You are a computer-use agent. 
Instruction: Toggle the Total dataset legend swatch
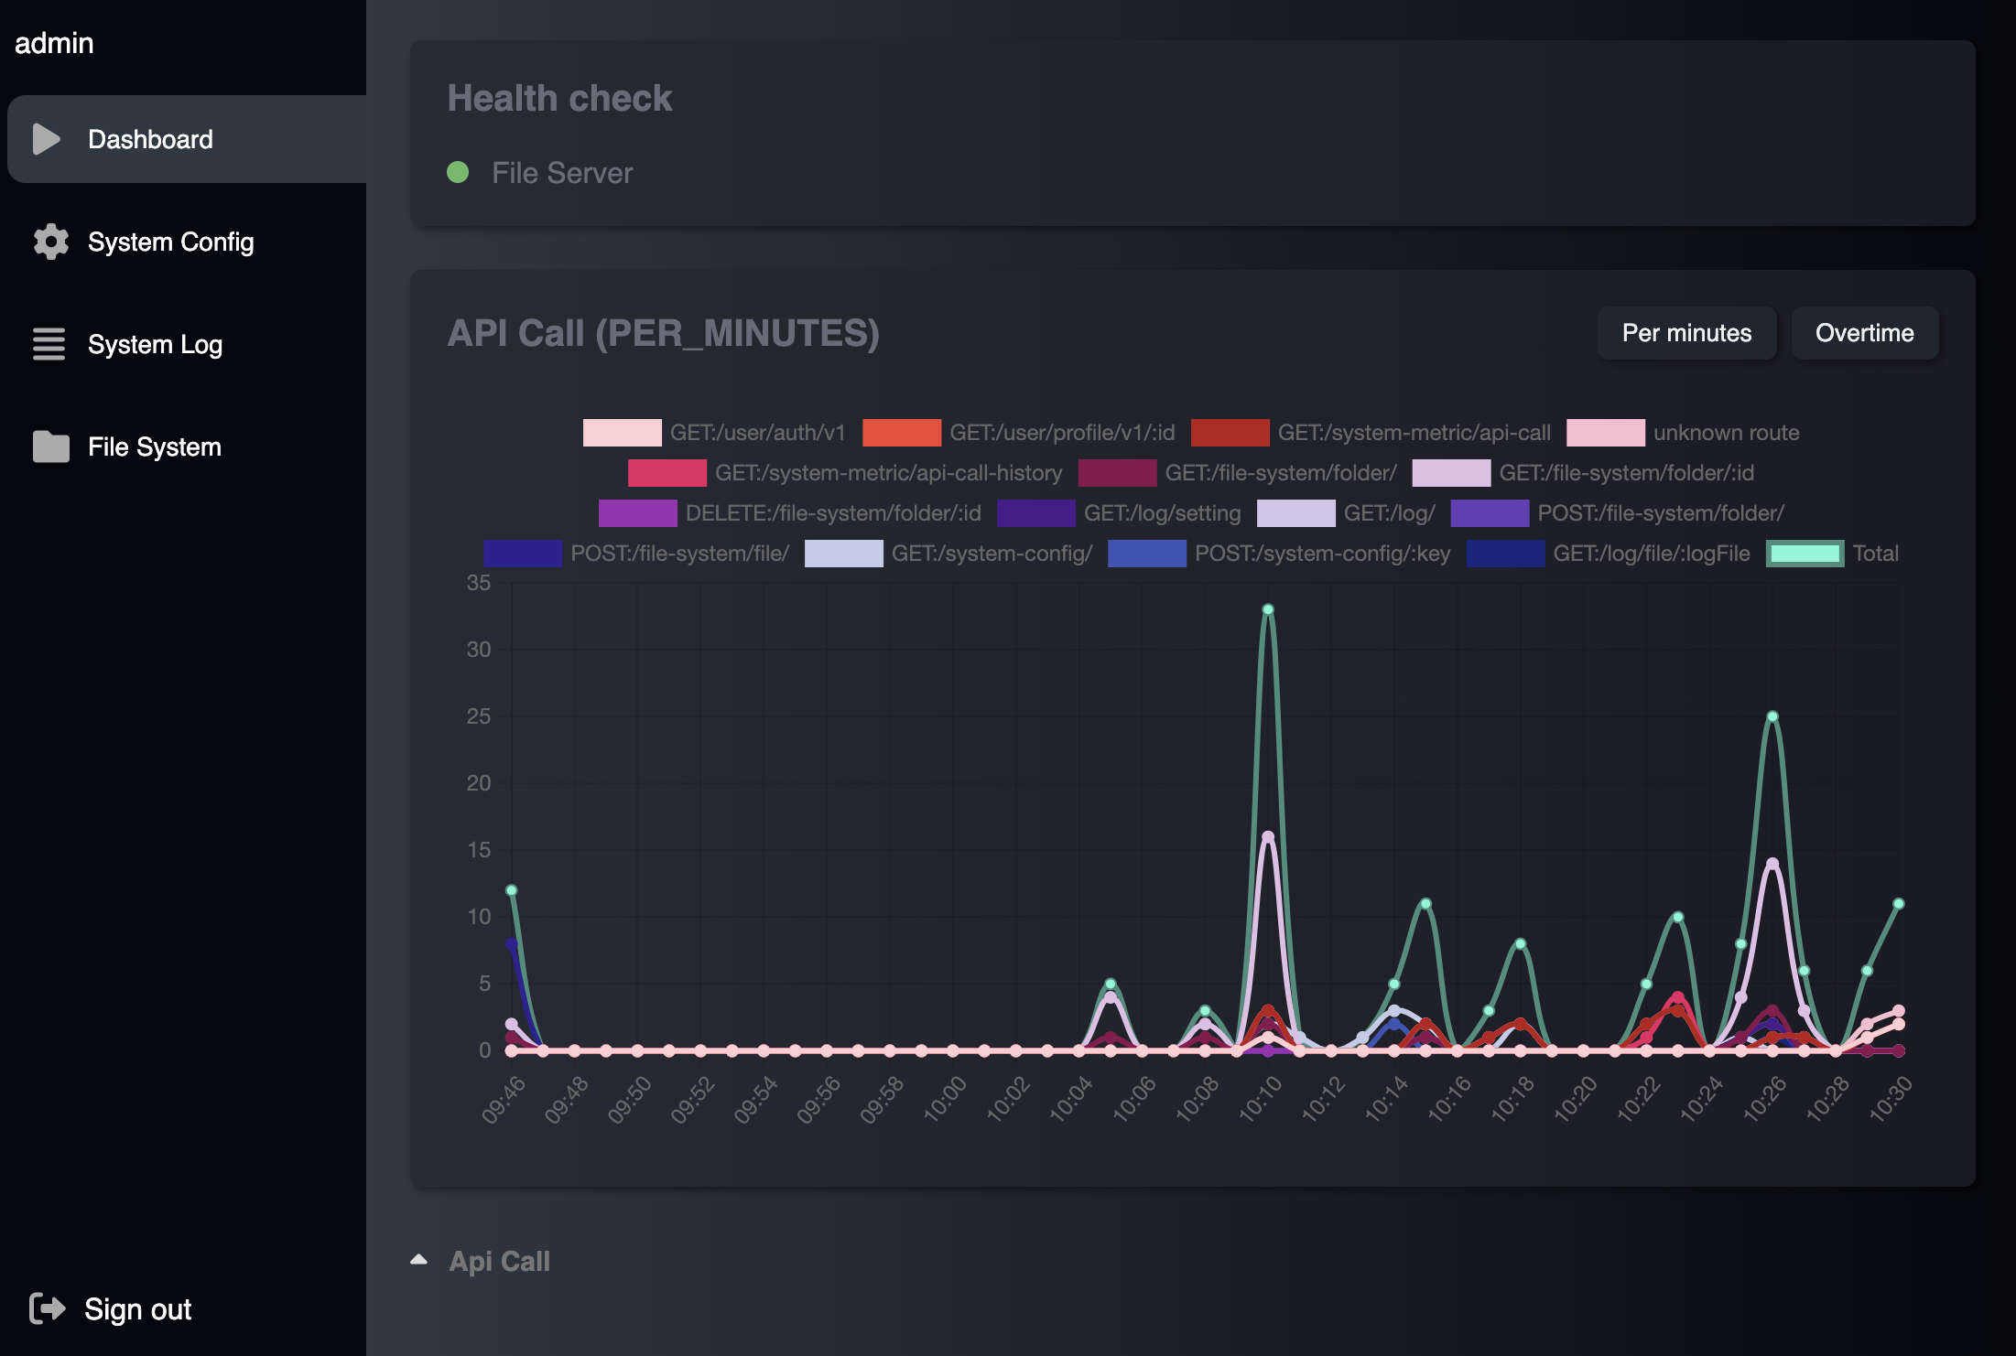pyautogui.click(x=1804, y=554)
